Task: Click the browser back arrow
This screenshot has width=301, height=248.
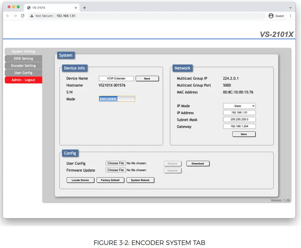Action: (x=8, y=16)
